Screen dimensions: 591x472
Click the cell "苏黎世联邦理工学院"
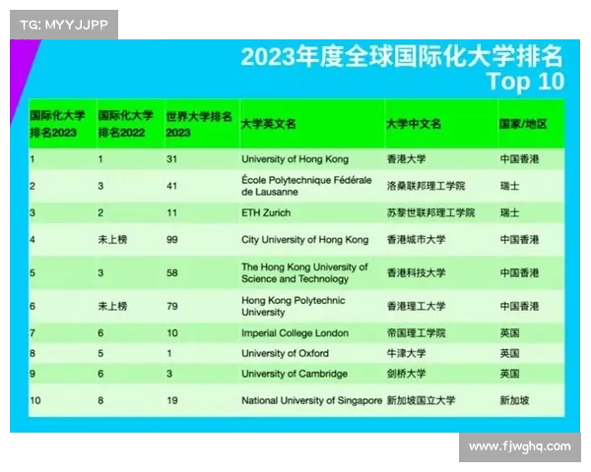tap(430, 212)
